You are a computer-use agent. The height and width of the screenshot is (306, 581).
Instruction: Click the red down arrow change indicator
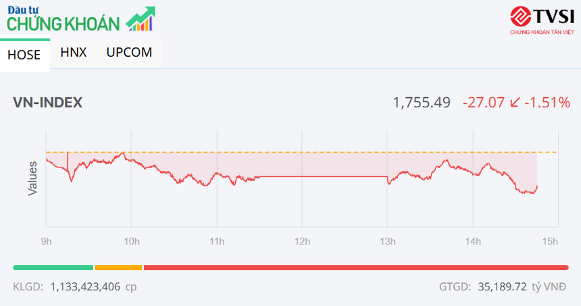[x=515, y=103]
